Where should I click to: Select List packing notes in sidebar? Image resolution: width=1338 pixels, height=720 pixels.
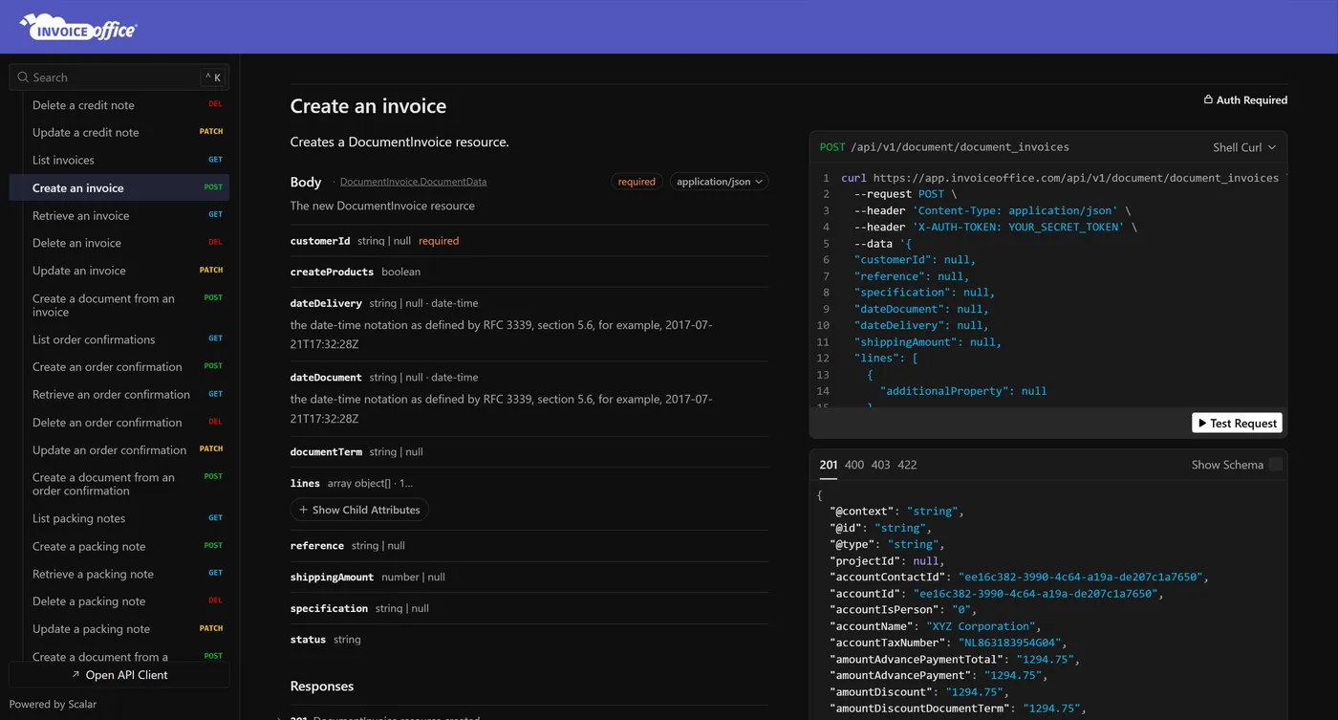pyautogui.click(x=119, y=518)
